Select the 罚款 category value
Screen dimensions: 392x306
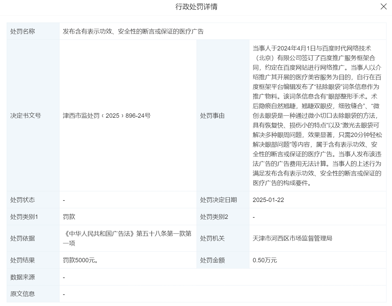pos(69,217)
